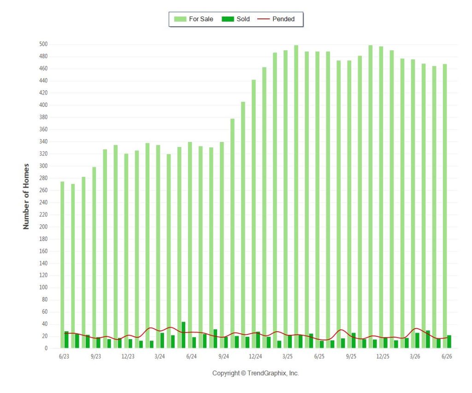Select the For Sale bar for 6/26
The image size is (472, 393).
pos(445,206)
